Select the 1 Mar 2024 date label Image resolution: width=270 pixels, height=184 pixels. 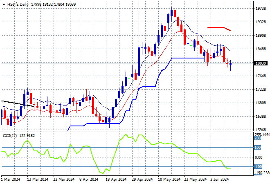coord(11,180)
